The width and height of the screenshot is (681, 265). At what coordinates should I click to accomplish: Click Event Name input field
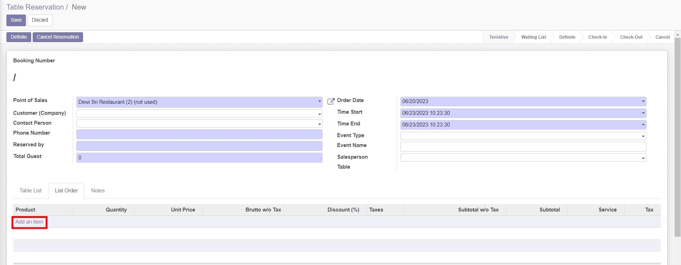523,147
